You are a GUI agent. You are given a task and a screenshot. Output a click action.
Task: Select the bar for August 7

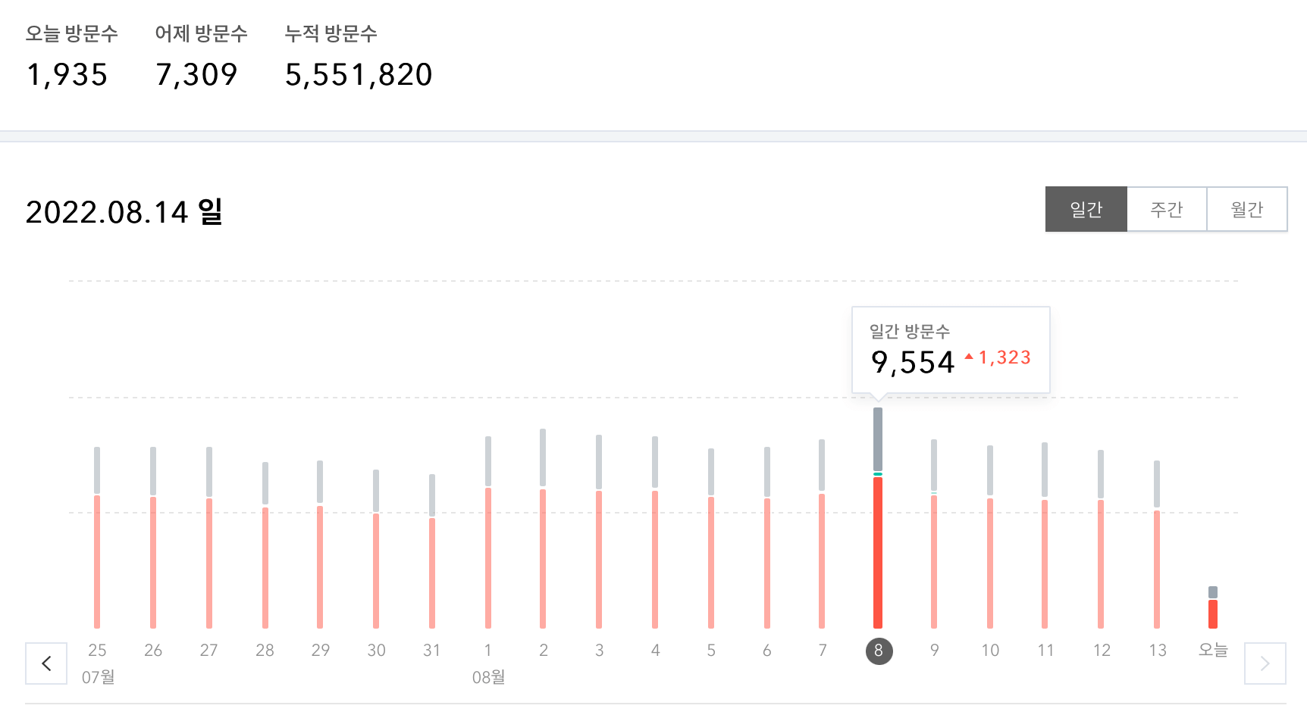click(x=822, y=534)
